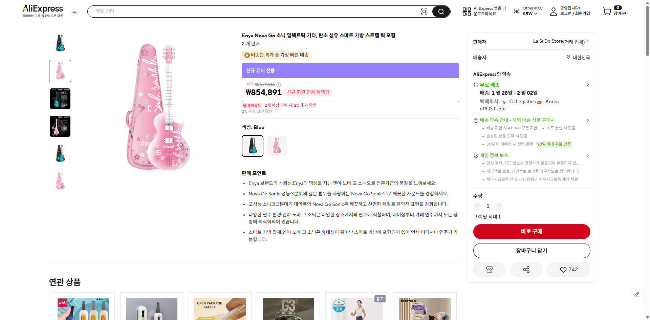This screenshot has height=320, width=650.
Task: Click the search magnifier button
Action: coord(440,11)
